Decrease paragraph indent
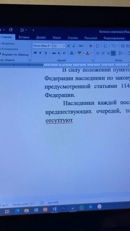Screen dimensions: 130x231 coord(123,47)
